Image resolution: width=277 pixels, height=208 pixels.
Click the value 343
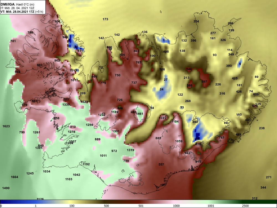pyautogui.click(x=195, y=122)
